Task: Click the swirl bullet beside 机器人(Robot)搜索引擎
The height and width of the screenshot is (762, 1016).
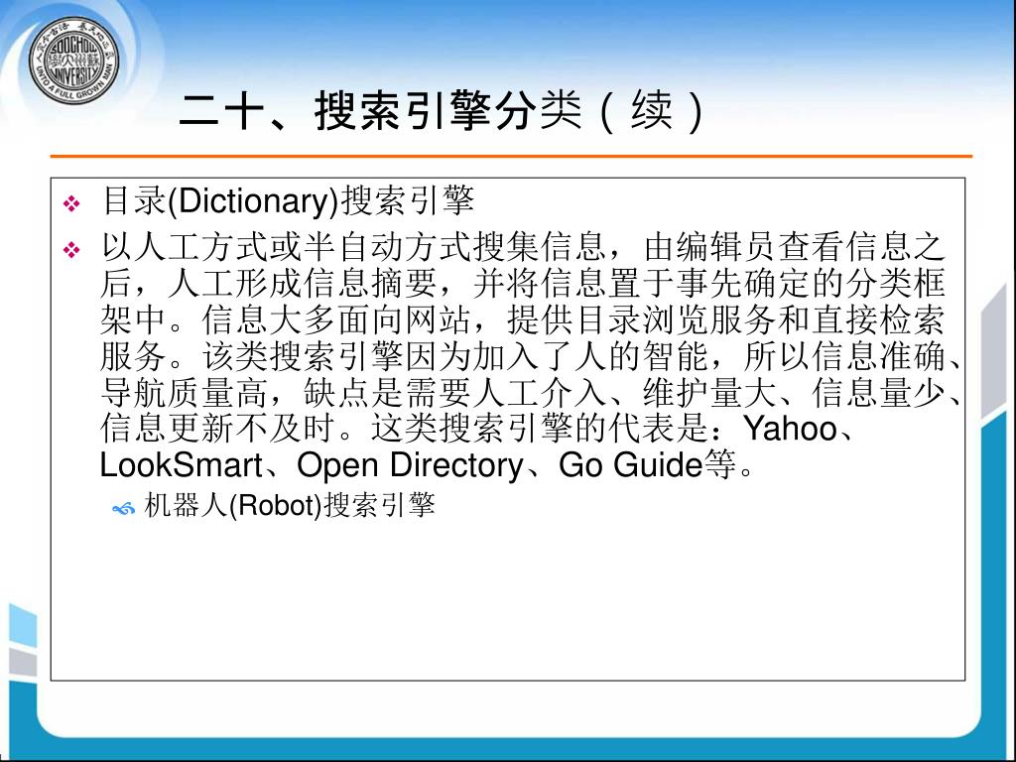Action: tap(123, 509)
